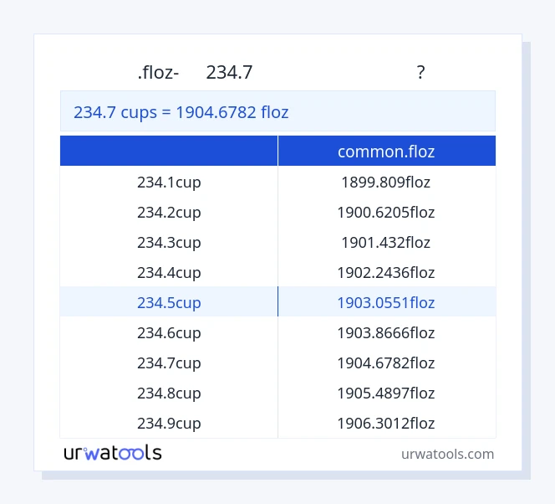Image resolution: width=555 pixels, height=504 pixels.
Task: Select the 1906.3012floz value
Action: [x=386, y=423]
